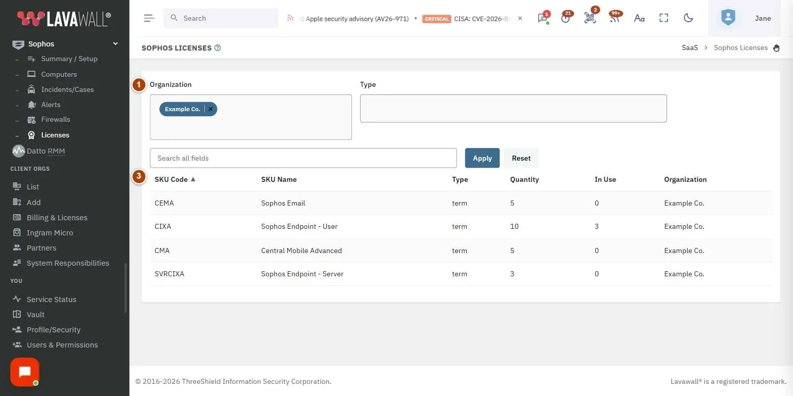Sort by In Use column

tap(605, 179)
